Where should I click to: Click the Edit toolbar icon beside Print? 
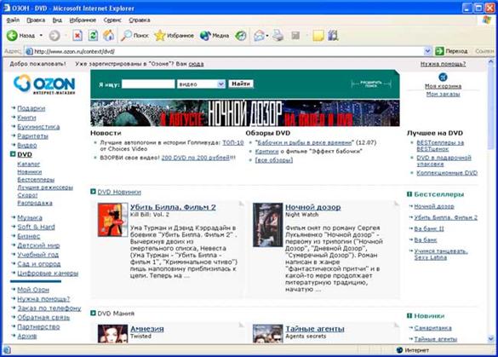click(x=295, y=35)
